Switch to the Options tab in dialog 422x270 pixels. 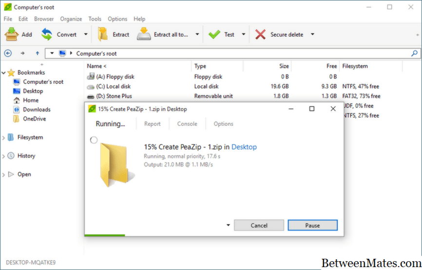(223, 124)
